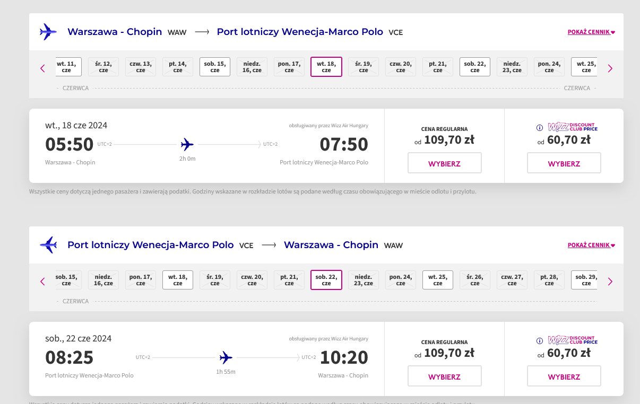Click plane icon on the 08:25 flight timeline
The image size is (640, 404).
[x=226, y=357]
